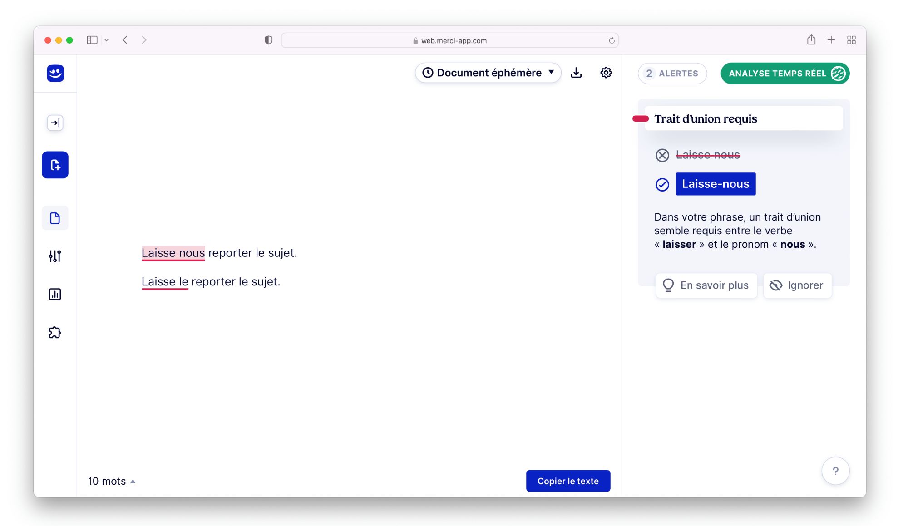The width and height of the screenshot is (908, 526).
Task: Create a new document with the blue button
Action: coord(55,165)
